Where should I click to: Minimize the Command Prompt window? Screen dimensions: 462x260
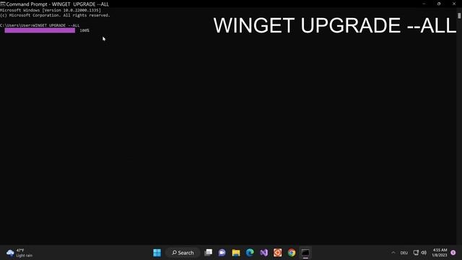(424, 4)
